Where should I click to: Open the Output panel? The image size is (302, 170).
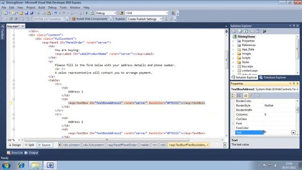coord(32,153)
